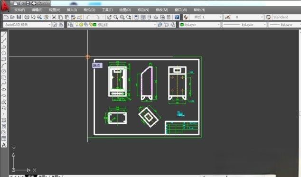301x177 pixels.
Task: Click the New drawing icon in Standard toolbar
Action: pyautogui.click(x=6, y=17)
